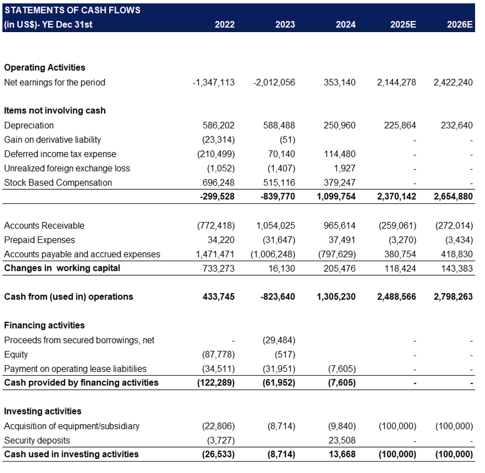Click deferred tax value 114,480

click(x=340, y=154)
